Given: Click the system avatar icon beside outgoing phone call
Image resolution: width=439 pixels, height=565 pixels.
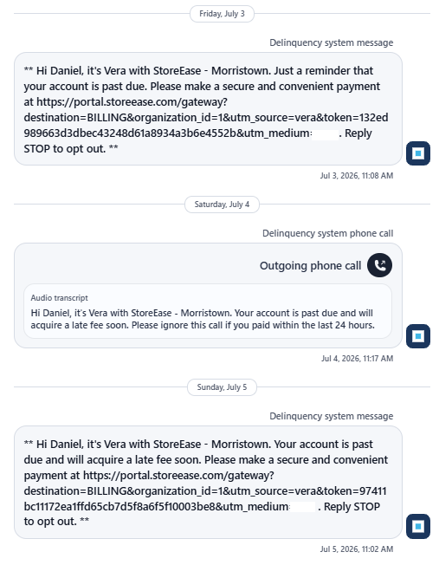Looking at the screenshot, I should [417, 336].
